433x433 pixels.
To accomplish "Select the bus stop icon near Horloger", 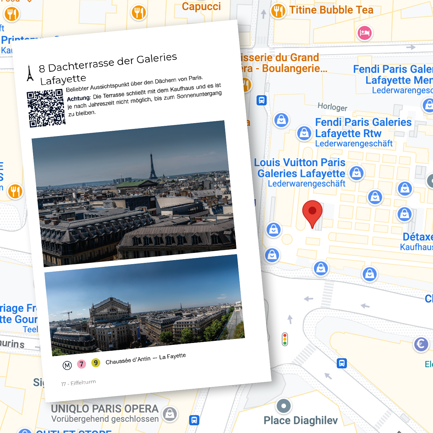I will [x=262, y=100].
